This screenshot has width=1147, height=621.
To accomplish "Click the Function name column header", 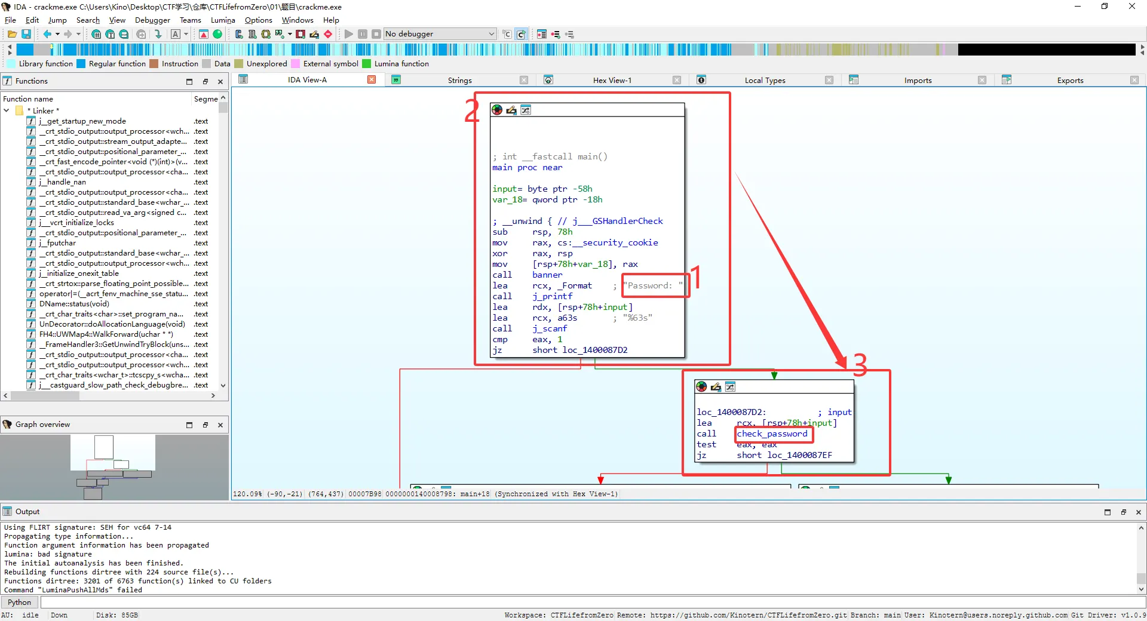I will click(x=96, y=99).
